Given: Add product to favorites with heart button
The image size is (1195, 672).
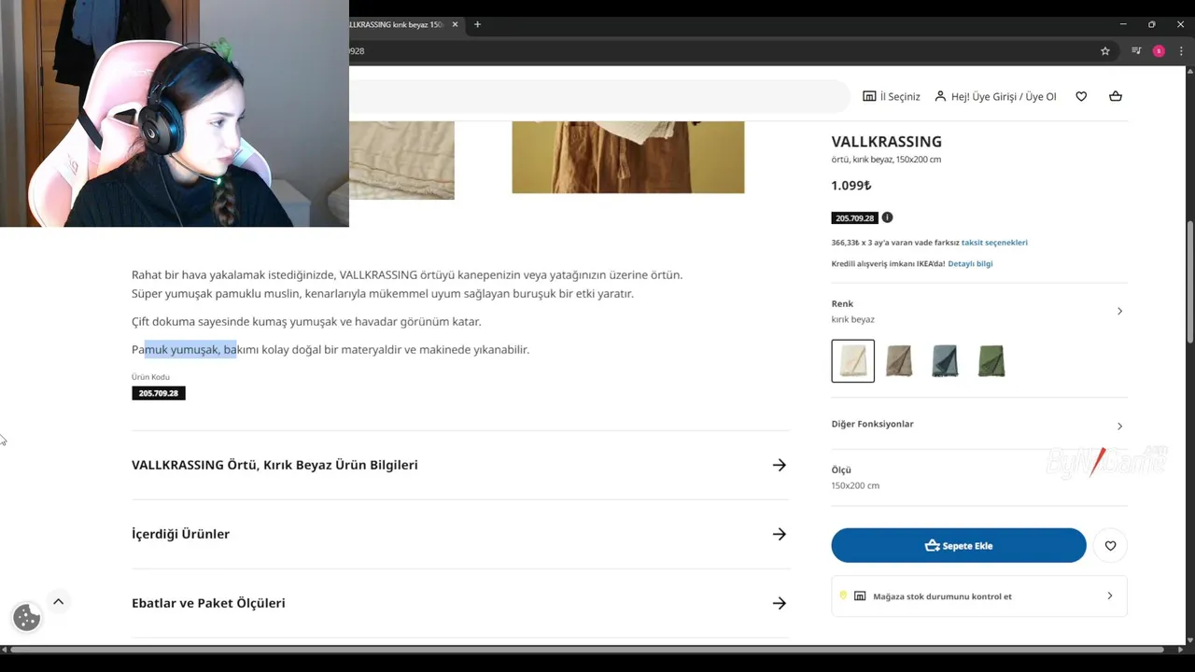Looking at the screenshot, I should tap(1110, 545).
